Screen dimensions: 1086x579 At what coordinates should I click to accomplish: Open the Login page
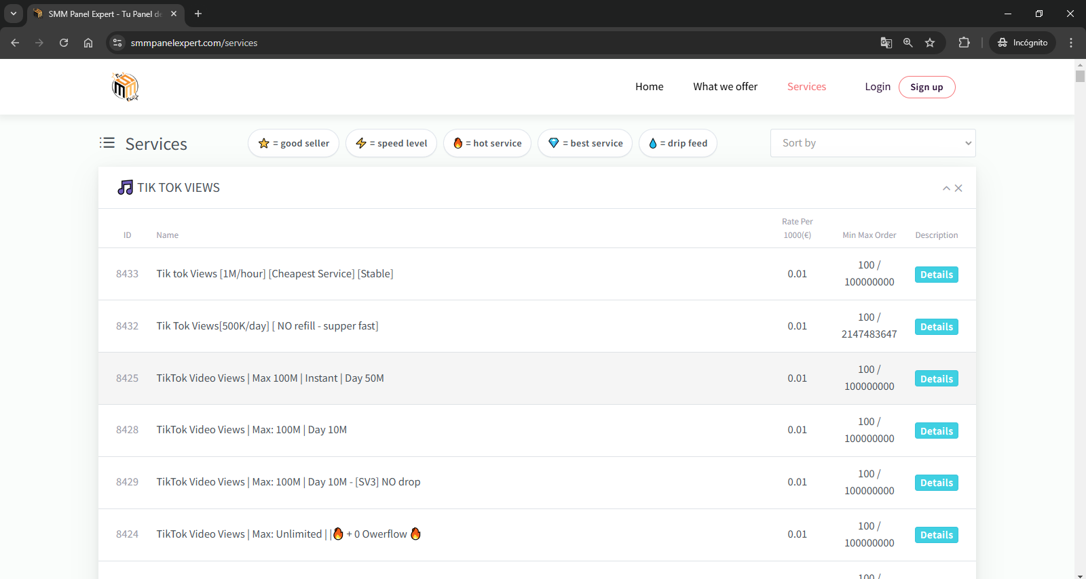[x=878, y=87]
